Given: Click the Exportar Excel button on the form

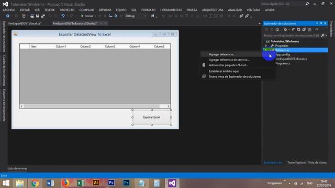Looking at the screenshot, I should [x=151, y=117].
